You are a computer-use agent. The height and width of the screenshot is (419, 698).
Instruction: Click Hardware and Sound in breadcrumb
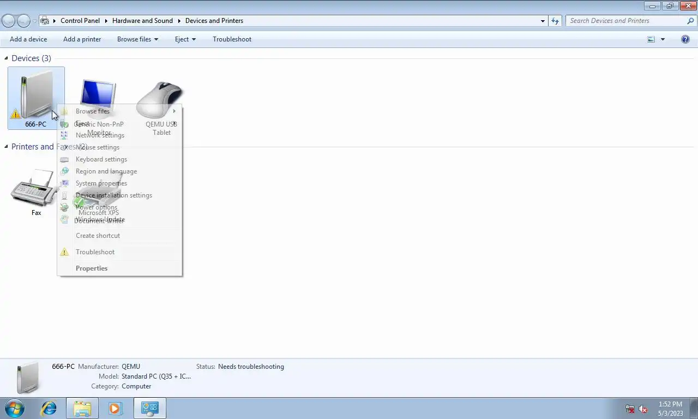click(142, 21)
